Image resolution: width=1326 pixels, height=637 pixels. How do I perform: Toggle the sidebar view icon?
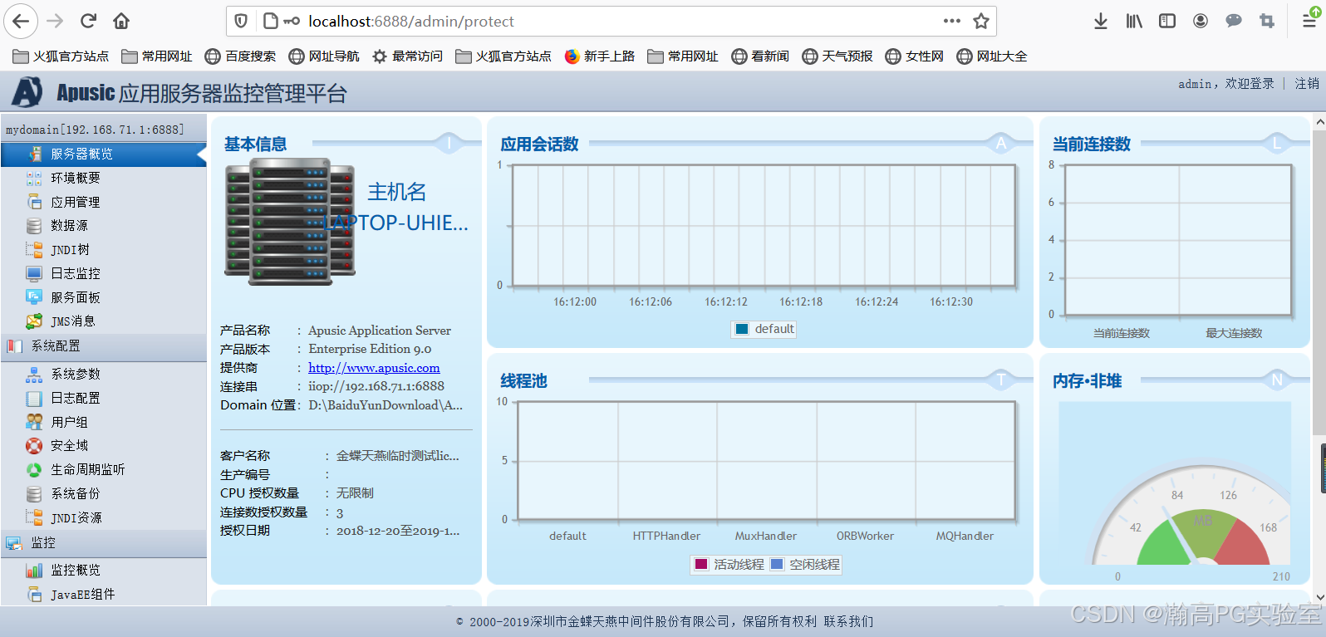(x=1167, y=21)
